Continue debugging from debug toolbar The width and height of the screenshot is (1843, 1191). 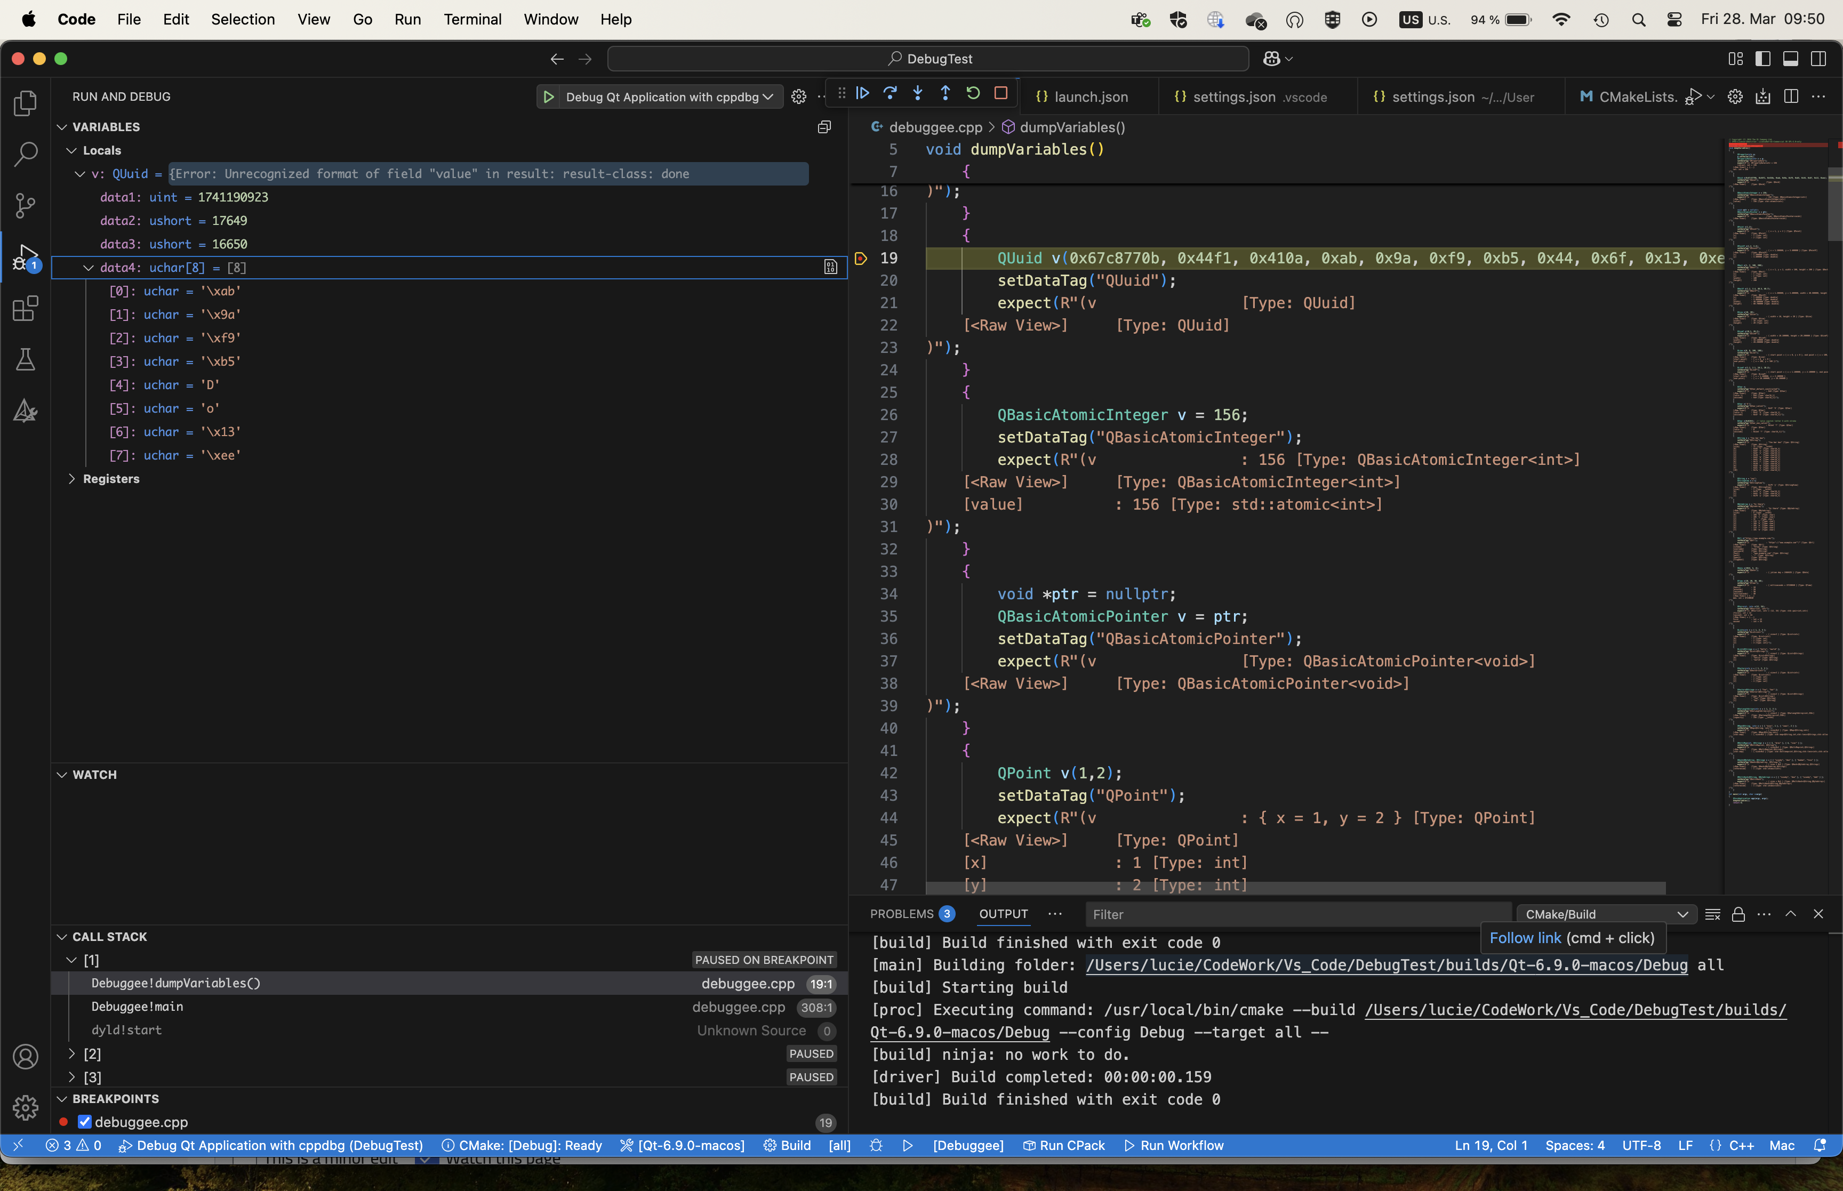coord(862,94)
